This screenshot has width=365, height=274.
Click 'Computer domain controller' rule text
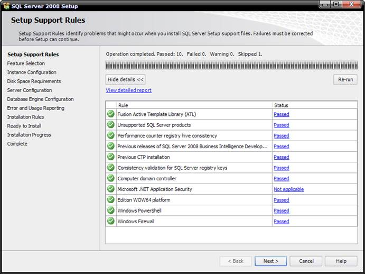147,179
